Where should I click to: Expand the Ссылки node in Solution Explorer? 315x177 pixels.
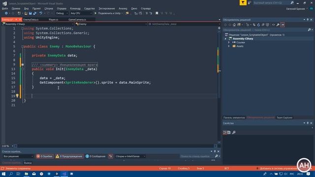click(x=229, y=42)
